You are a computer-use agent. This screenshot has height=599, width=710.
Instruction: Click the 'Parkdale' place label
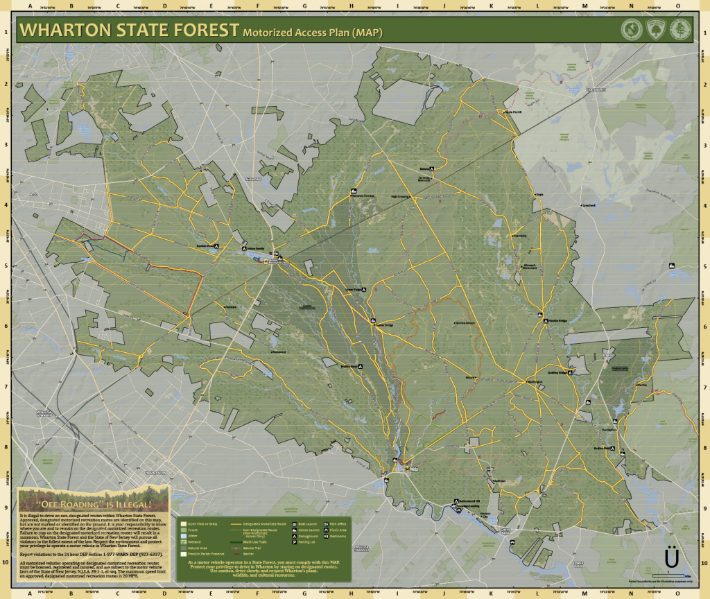tap(231, 307)
